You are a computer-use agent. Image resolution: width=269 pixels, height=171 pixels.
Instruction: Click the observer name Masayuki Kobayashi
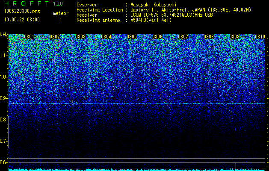(154, 5)
